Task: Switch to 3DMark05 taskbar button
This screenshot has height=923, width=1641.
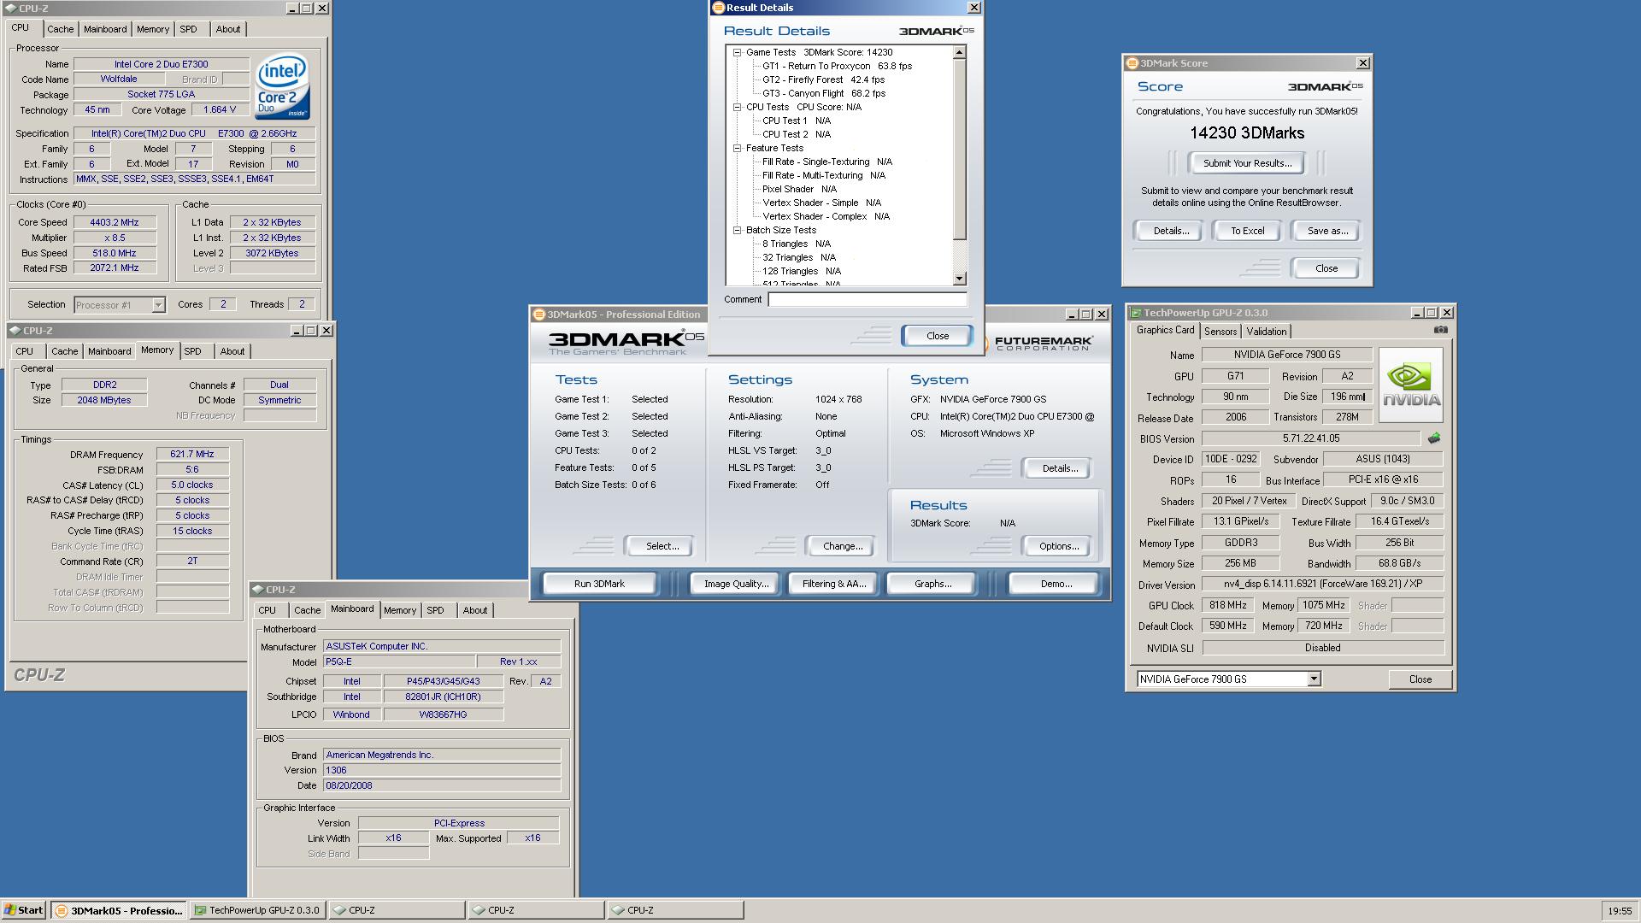Action: 119,910
